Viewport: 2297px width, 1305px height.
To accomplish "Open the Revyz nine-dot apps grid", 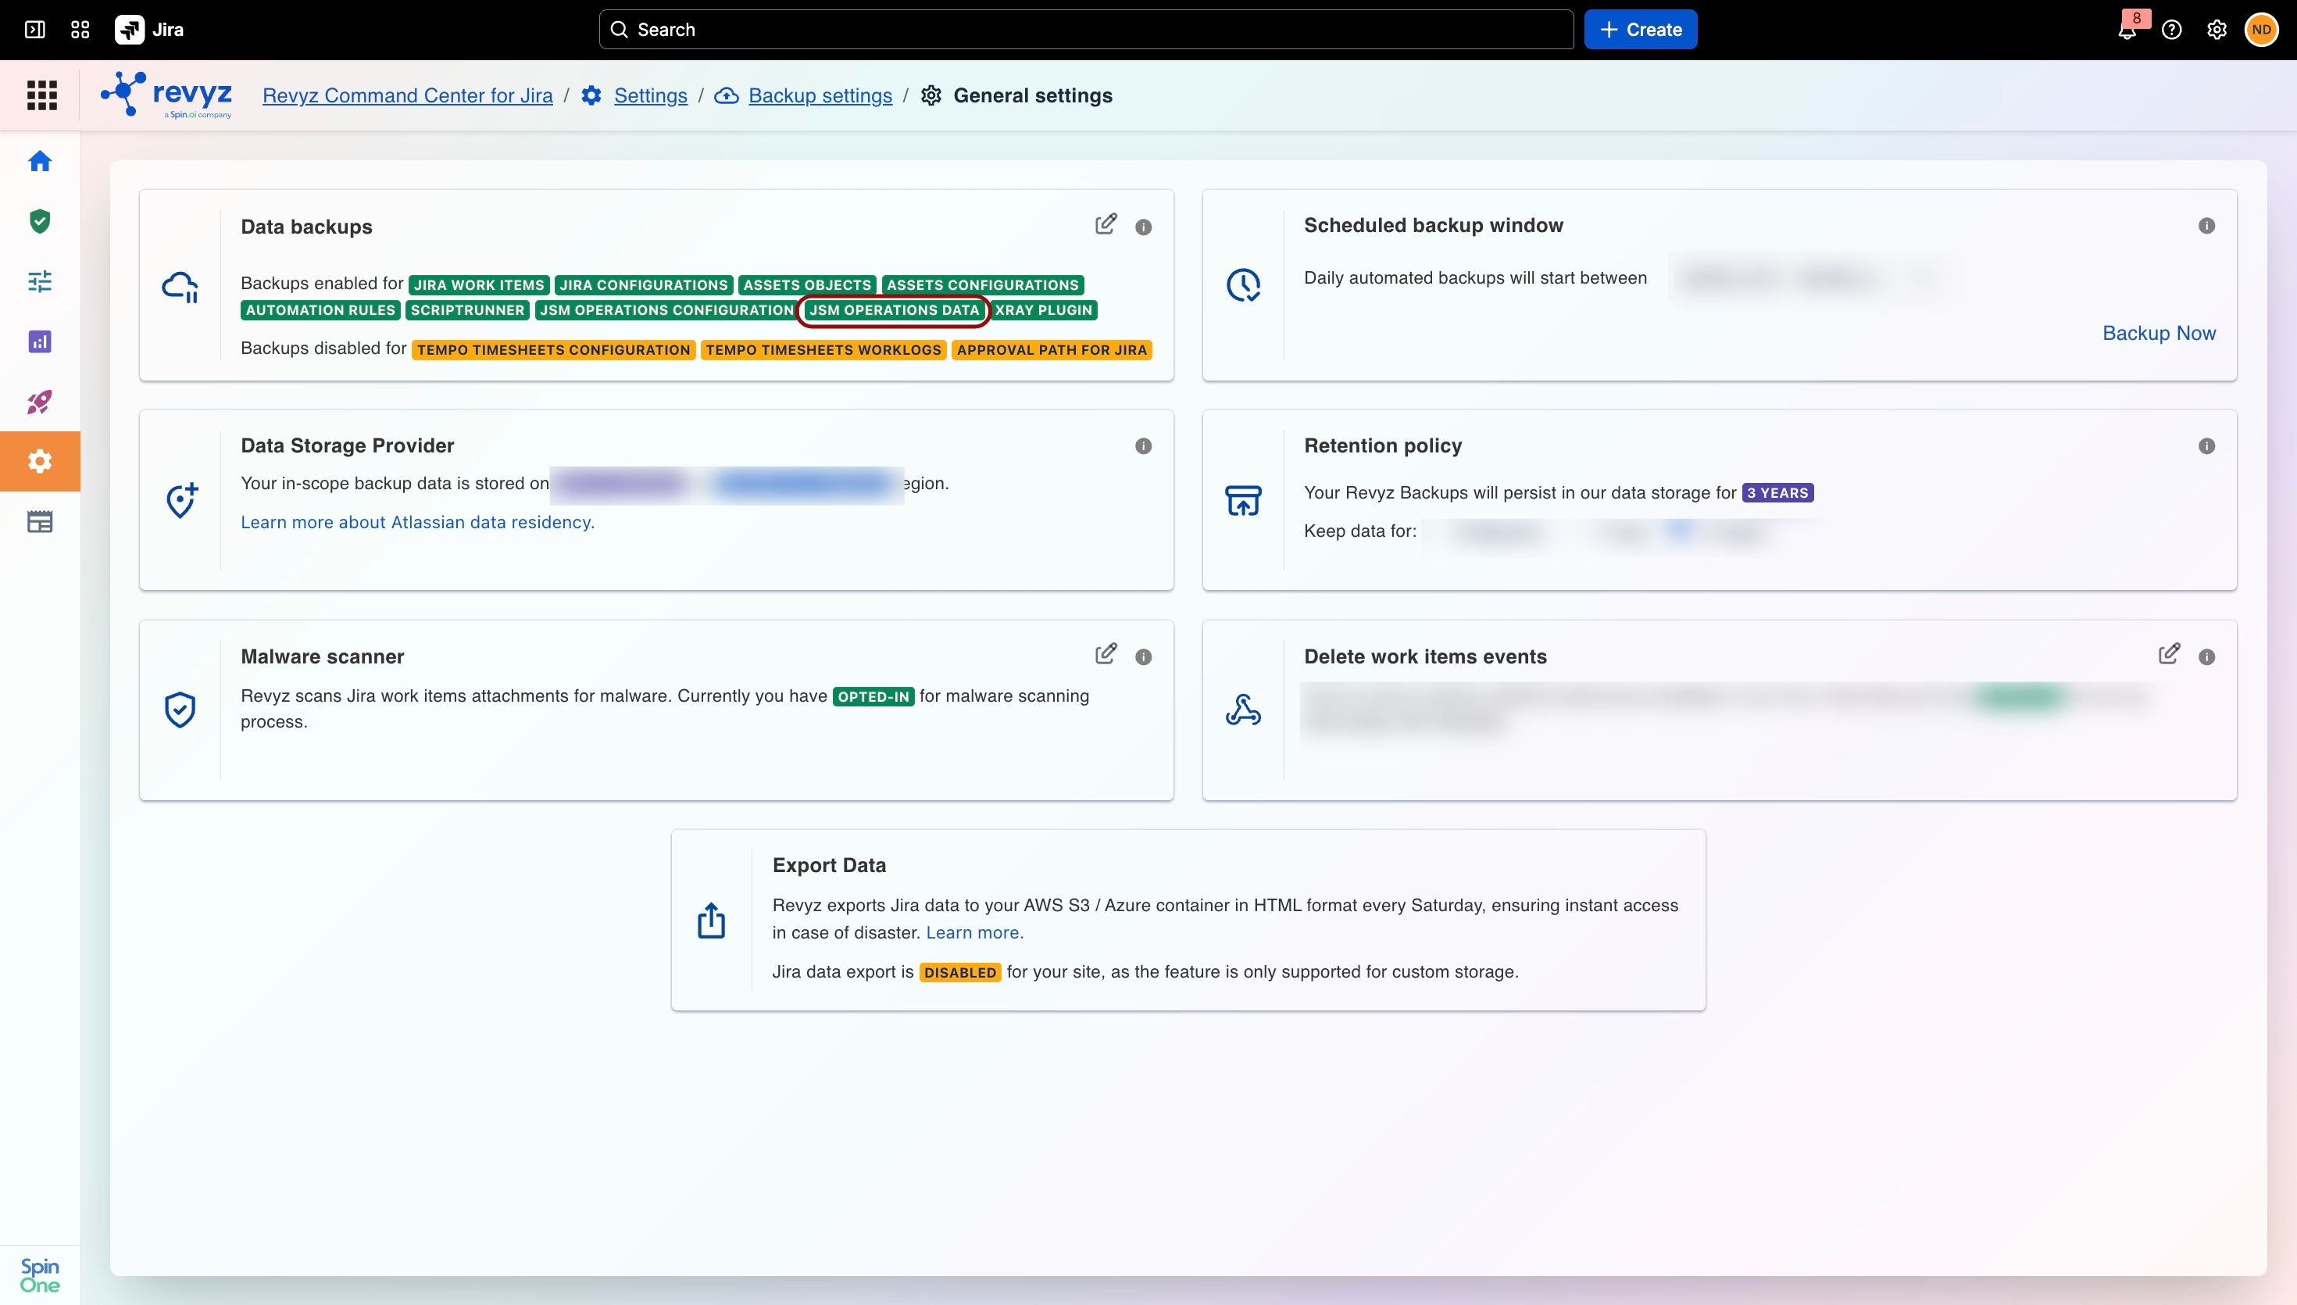I will [x=41, y=95].
